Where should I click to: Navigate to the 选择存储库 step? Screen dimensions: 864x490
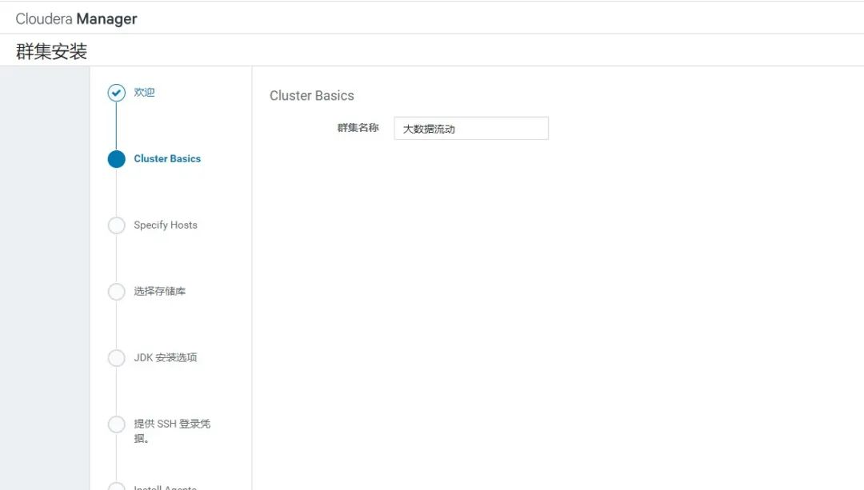pyautogui.click(x=160, y=292)
